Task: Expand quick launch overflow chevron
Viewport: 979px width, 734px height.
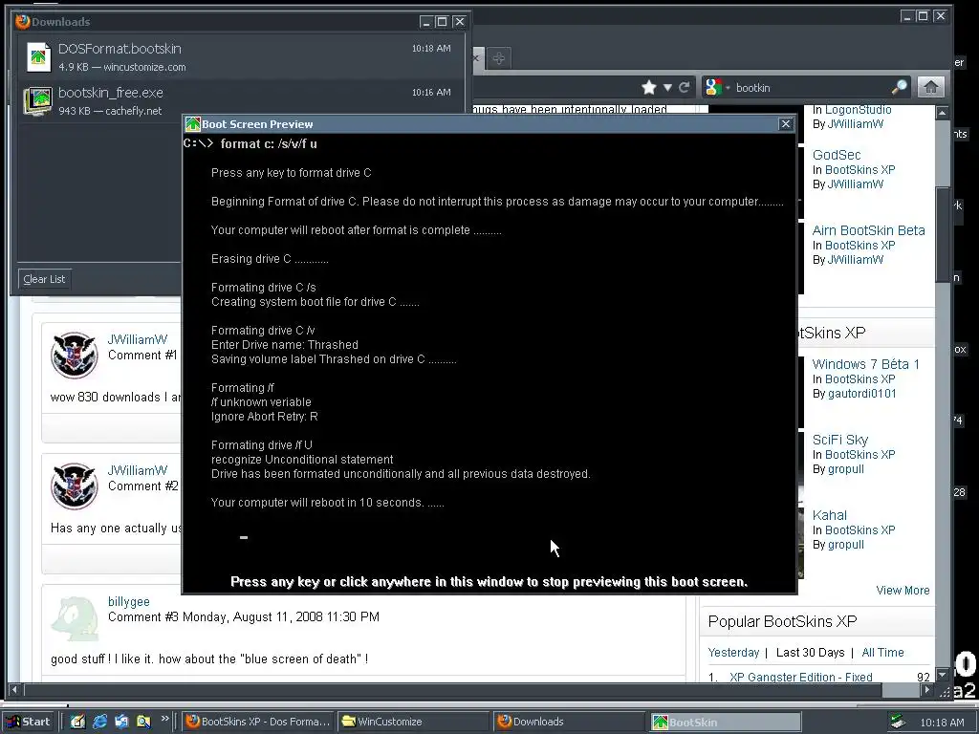Action: (164, 719)
